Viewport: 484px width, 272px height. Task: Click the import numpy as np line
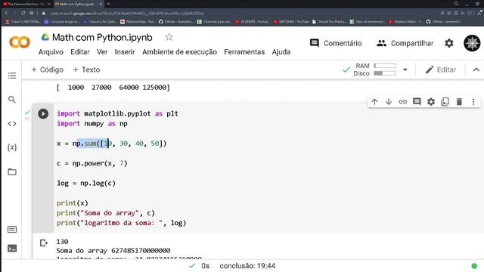[92, 124]
